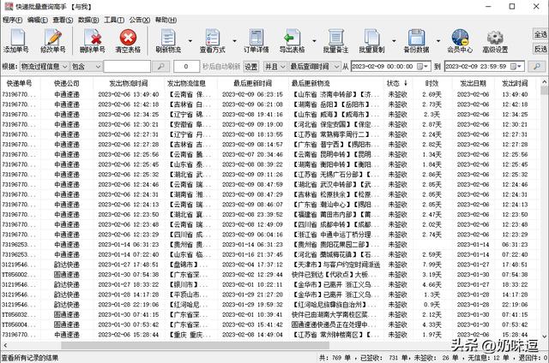This screenshot has height=363, width=549.
Task: Sort by 快递公司 column header
Action: coord(67,84)
